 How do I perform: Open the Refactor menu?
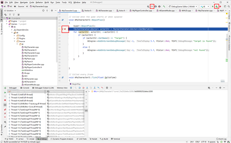[x=39, y=2]
